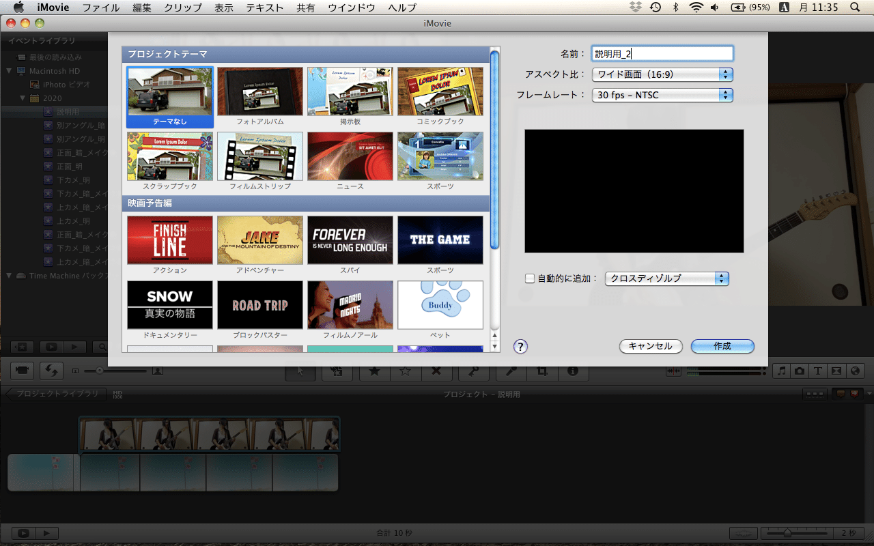This screenshot has height=546, width=874.
Task: Show the maps and backgrounds globe browser
Action: click(855, 371)
